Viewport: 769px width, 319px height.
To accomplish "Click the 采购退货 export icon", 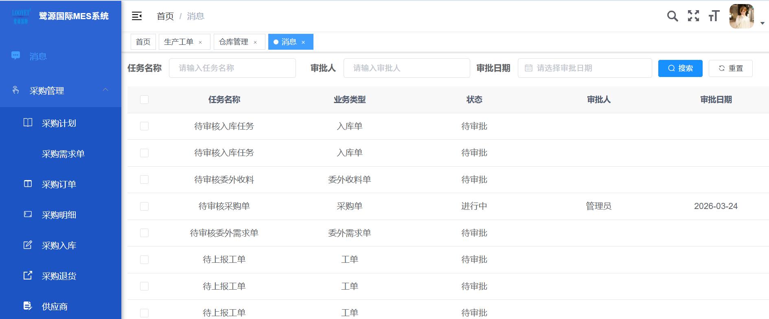I will [28, 276].
